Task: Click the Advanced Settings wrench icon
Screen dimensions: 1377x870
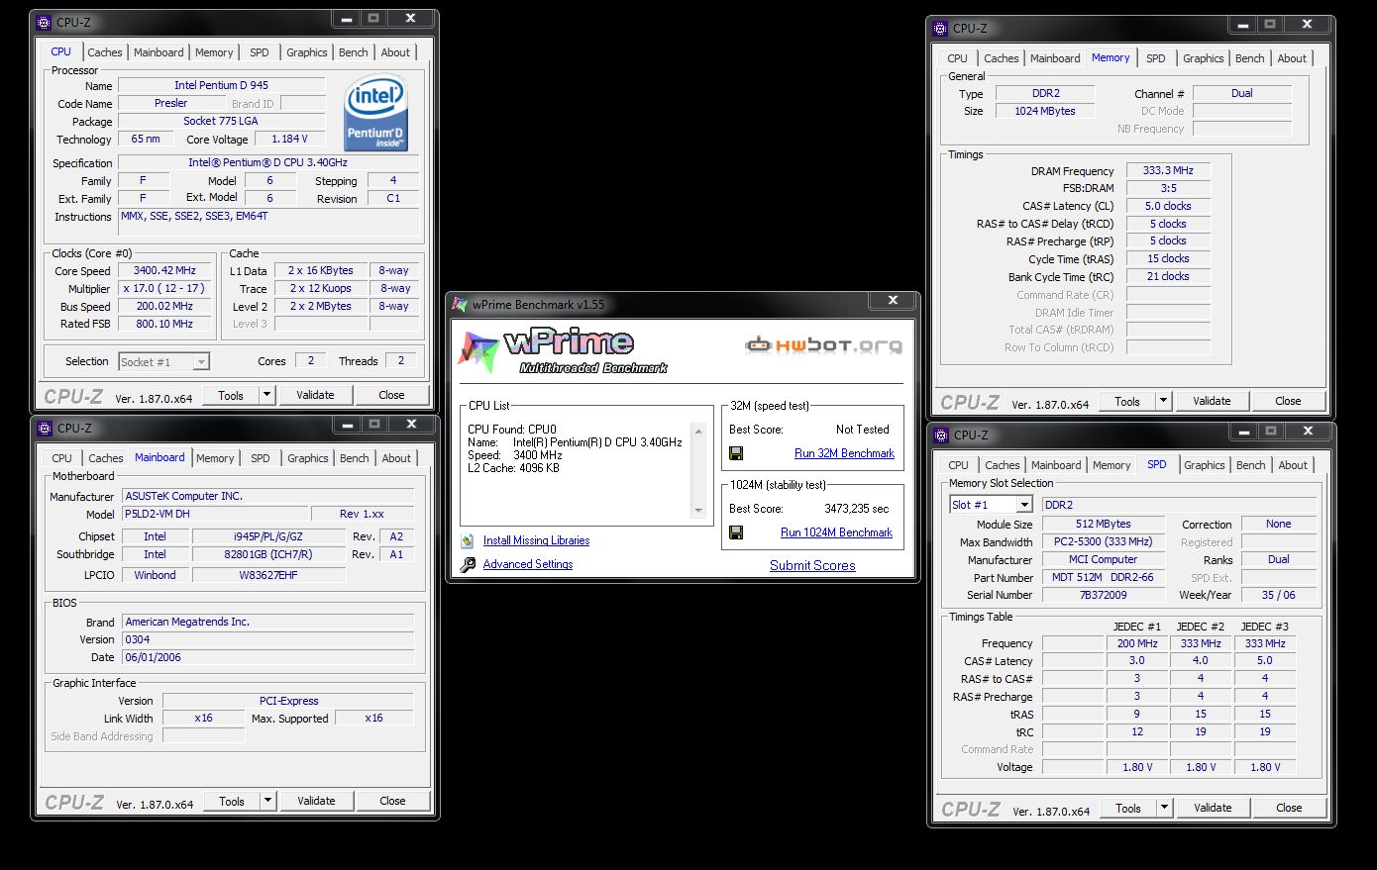Action: tap(468, 564)
